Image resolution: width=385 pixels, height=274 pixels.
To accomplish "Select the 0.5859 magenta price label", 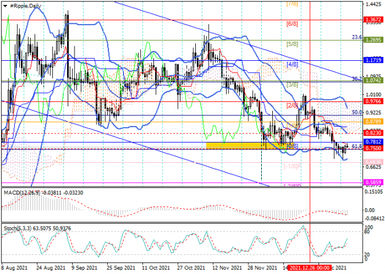I will coord(373,182).
